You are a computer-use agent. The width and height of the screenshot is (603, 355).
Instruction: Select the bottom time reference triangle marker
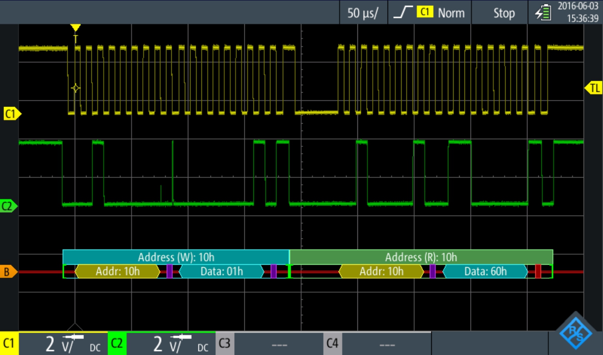pos(76,327)
